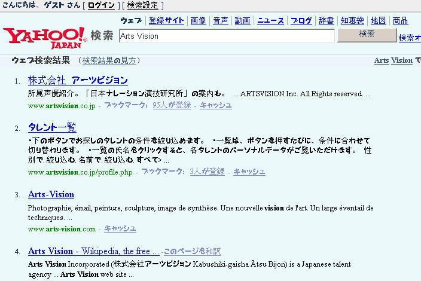The height and width of the screenshot is (281, 421).
Task: Click the Yahoo! Japan logo
Action: click(x=45, y=36)
